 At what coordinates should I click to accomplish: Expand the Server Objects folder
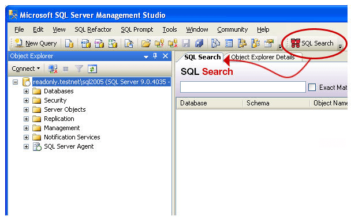pos(26,109)
